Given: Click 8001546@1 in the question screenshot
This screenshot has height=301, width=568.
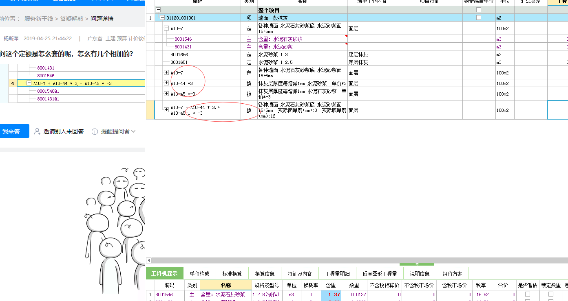Looking at the screenshot, I should (48, 91).
